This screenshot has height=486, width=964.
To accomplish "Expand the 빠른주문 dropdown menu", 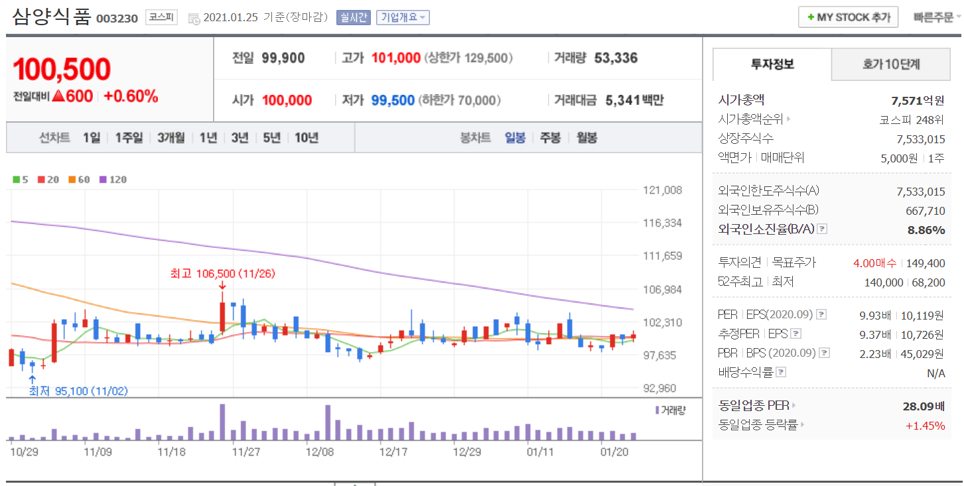I will (x=937, y=17).
